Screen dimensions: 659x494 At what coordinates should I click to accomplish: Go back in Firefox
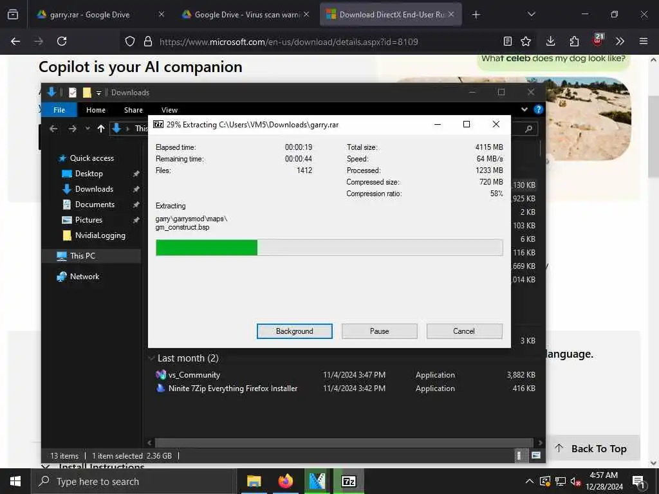pyautogui.click(x=15, y=41)
